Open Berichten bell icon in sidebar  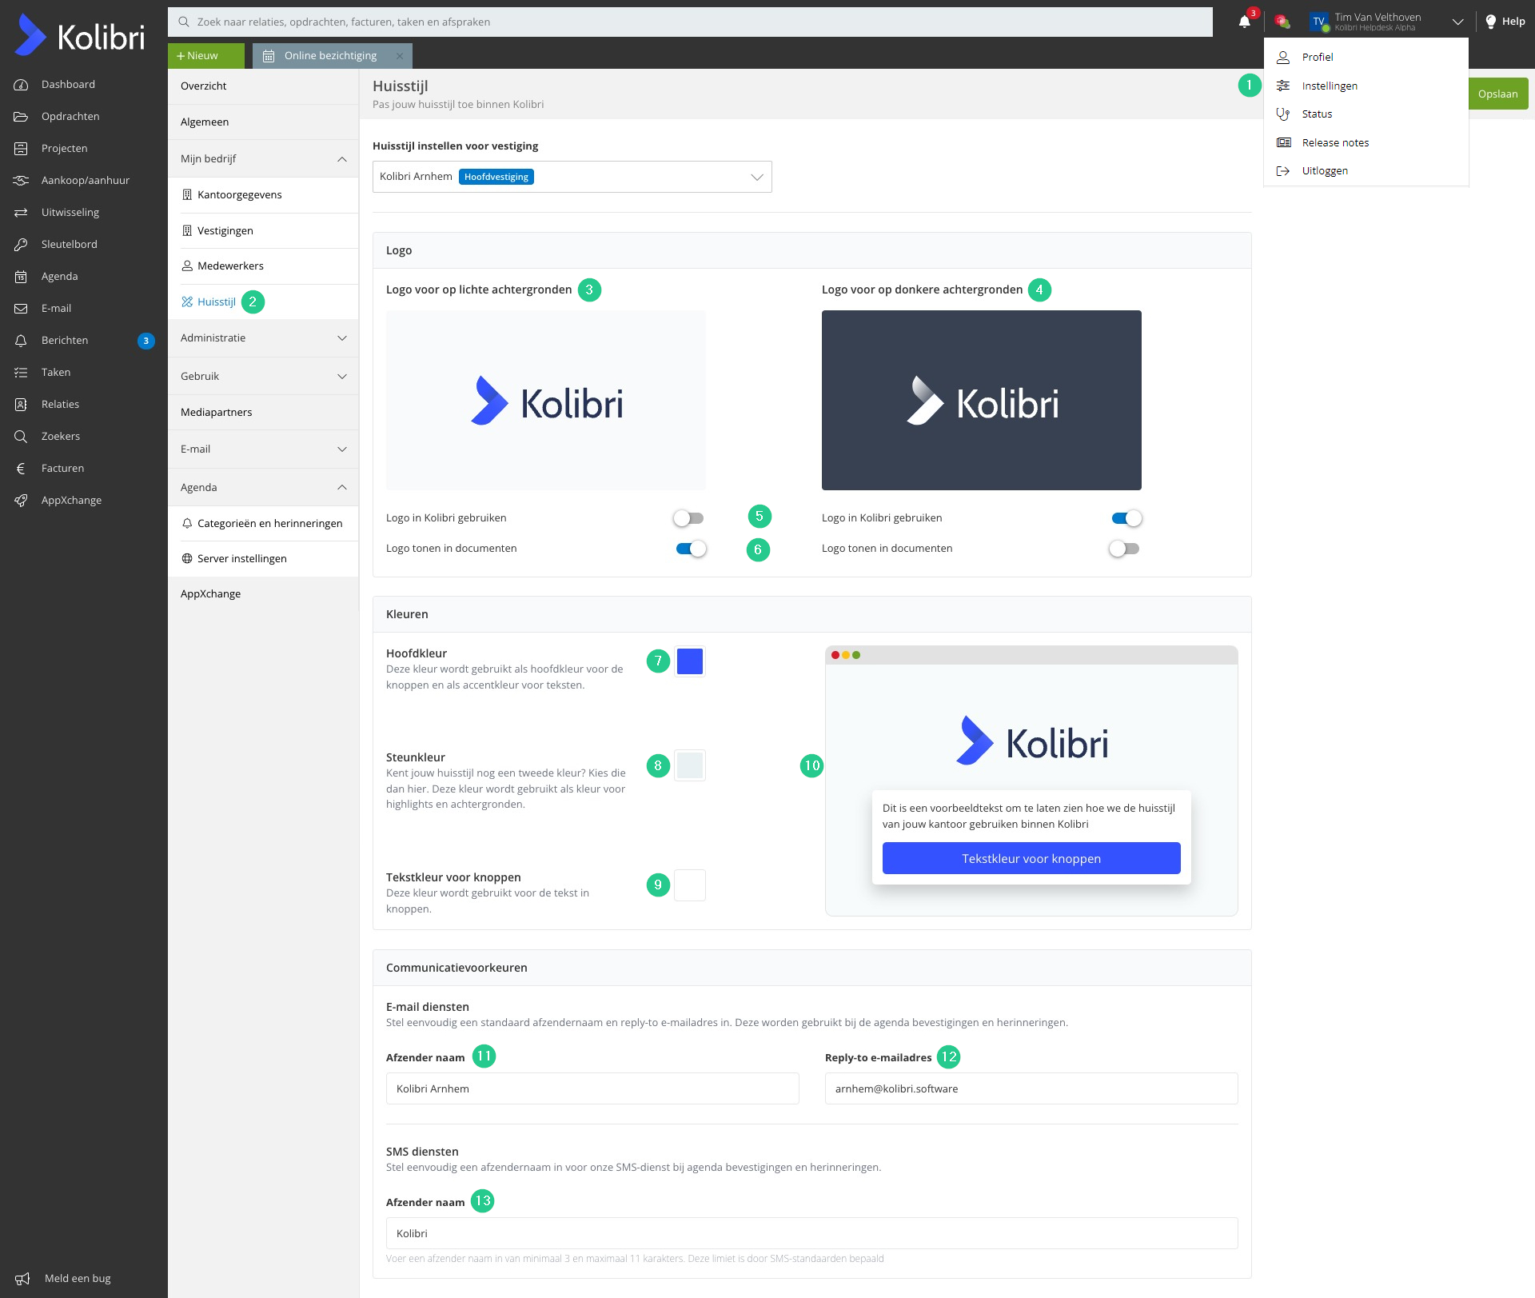pos(21,341)
